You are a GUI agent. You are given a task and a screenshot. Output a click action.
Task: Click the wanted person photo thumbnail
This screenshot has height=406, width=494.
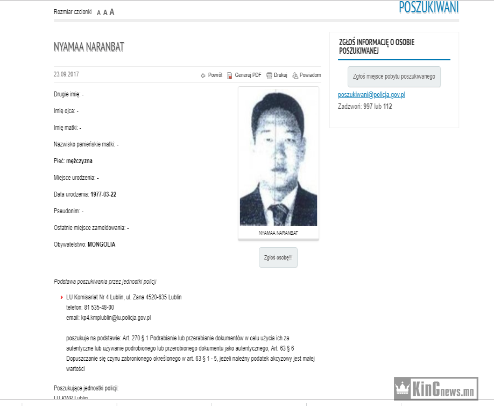[x=278, y=157]
